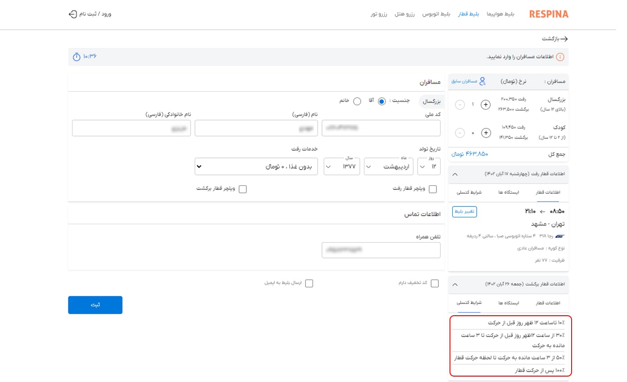
Task: Tick the ارسال بلیط به ایمیل checkbox
Action: point(309,283)
